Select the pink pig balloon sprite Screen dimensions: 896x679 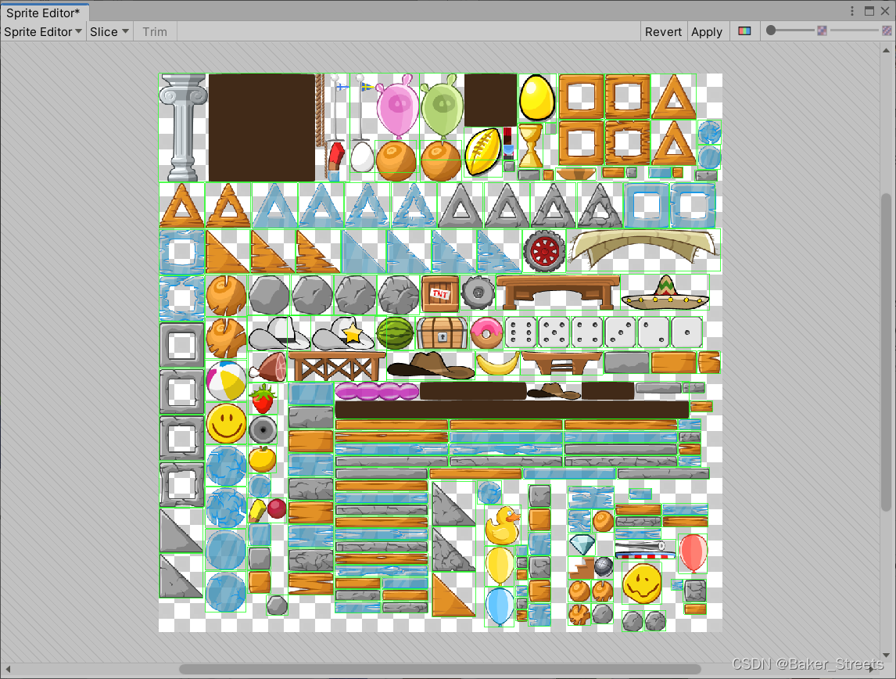point(397,106)
